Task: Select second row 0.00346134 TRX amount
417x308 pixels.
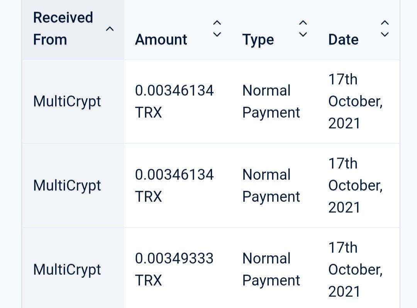Action: click(174, 186)
